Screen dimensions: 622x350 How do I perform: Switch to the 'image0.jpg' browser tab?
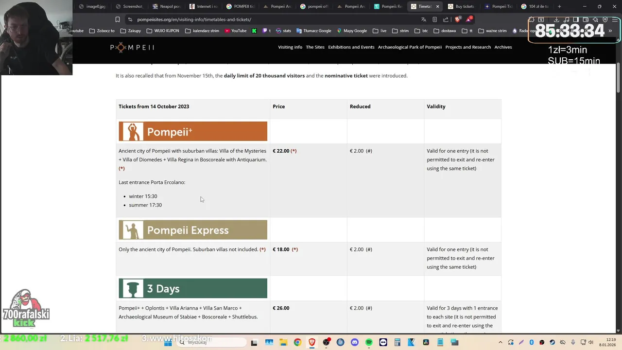click(92, 6)
